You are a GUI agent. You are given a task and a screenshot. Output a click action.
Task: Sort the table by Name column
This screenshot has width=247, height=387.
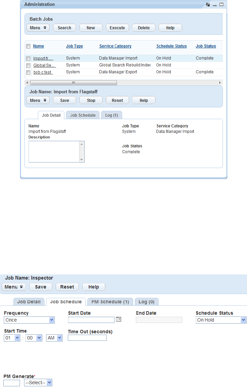39,46
